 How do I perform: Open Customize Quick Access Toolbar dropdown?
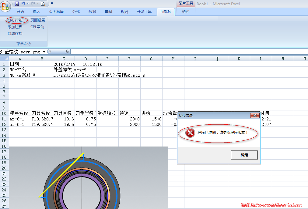point(52,4)
